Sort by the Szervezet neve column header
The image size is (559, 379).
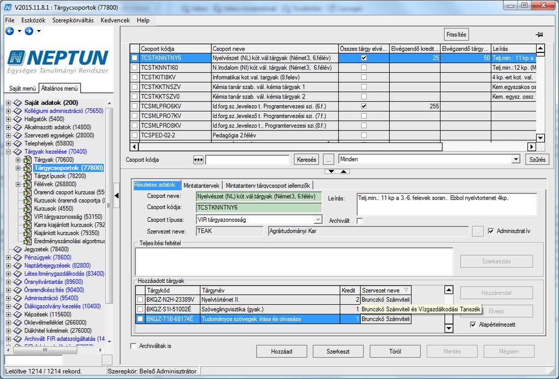385,290
